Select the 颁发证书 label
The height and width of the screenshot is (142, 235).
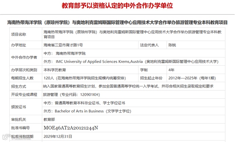19,107
